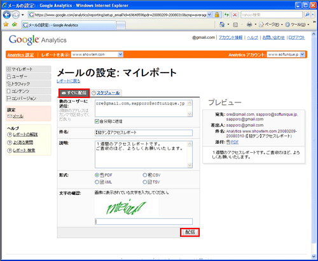The image size is (318, 261).
Task: Open the レポートを表示 site dropdown
Action: coord(97,55)
